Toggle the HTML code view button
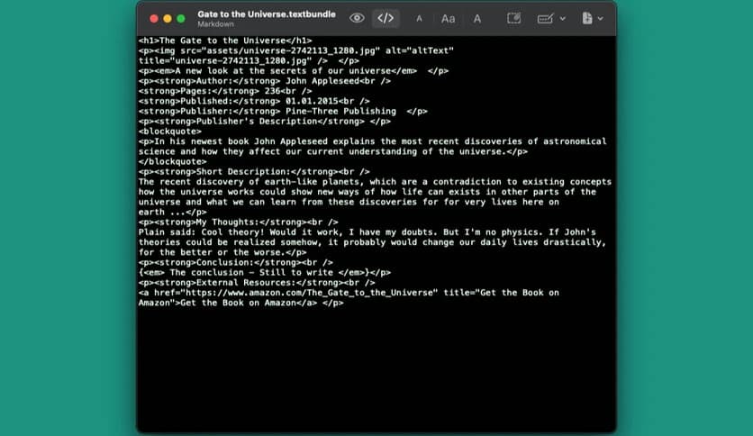 click(x=386, y=18)
